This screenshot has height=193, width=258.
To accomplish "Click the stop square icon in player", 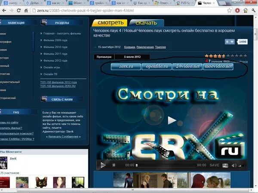I will (x=114, y=165).
